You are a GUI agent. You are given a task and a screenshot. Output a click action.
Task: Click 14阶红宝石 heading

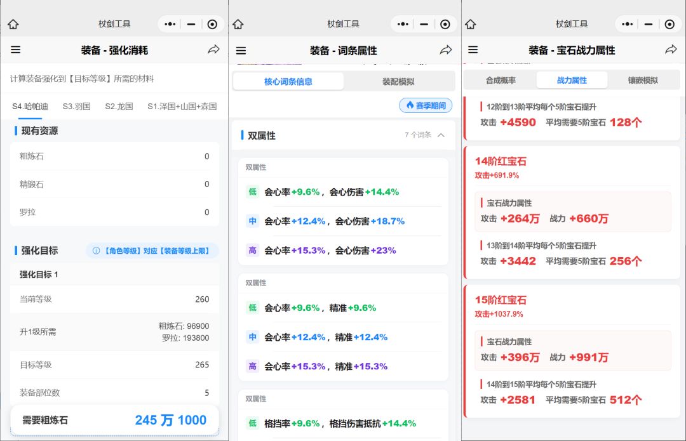point(501,161)
